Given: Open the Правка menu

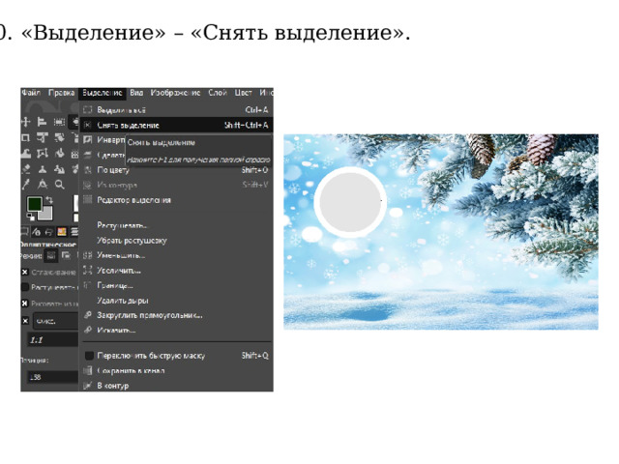Looking at the screenshot, I should pos(61,93).
